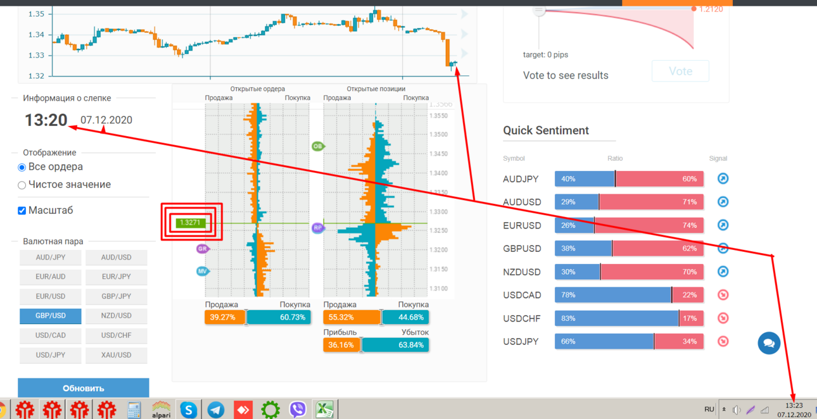The height and width of the screenshot is (419, 817).
Task: Click the USDCAD red signal icon
Action: (723, 295)
